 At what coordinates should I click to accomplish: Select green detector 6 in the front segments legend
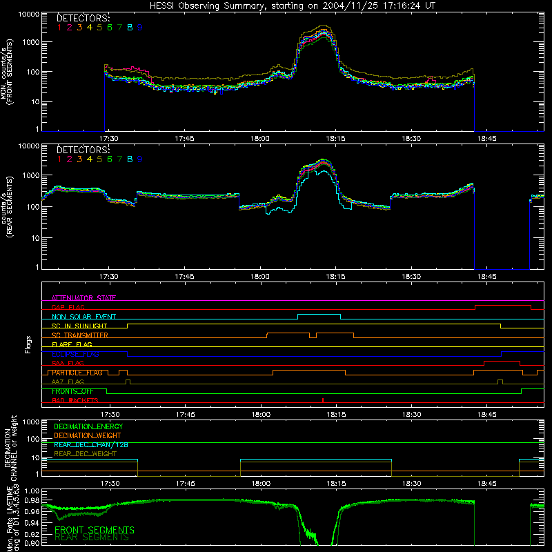tap(110, 28)
